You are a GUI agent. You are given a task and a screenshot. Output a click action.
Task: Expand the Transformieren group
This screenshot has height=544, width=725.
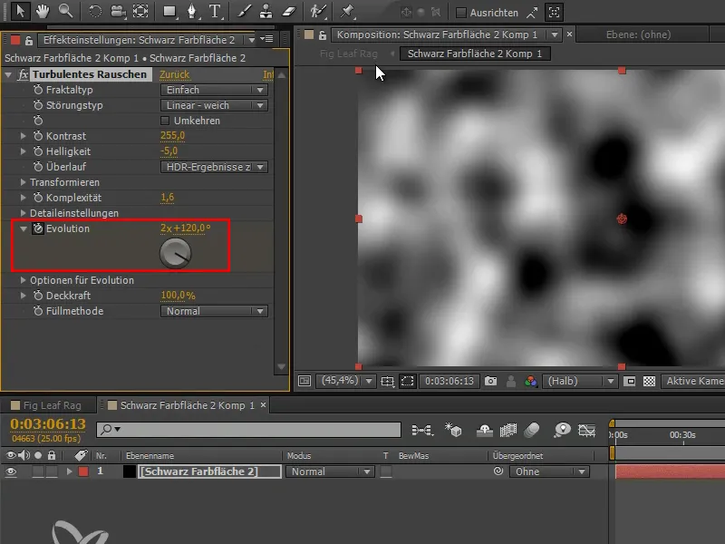pos(23,182)
